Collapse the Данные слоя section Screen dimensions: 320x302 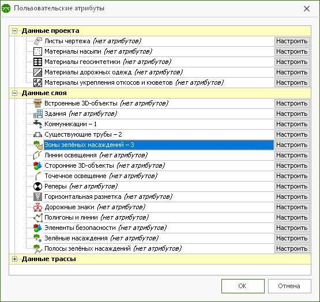click(x=14, y=93)
